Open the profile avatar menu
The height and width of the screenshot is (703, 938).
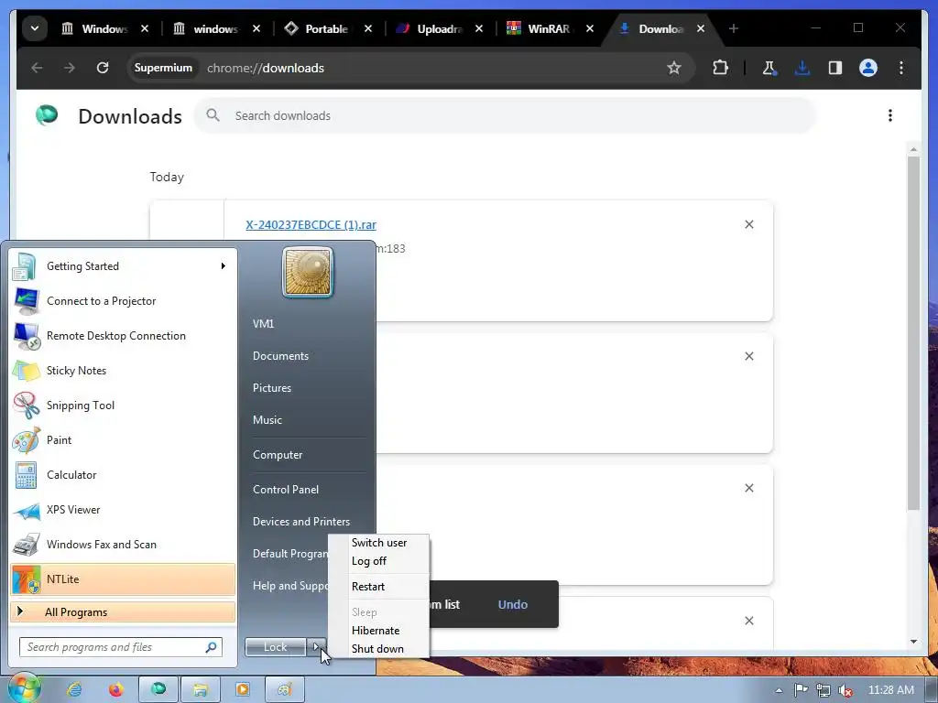(x=868, y=68)
